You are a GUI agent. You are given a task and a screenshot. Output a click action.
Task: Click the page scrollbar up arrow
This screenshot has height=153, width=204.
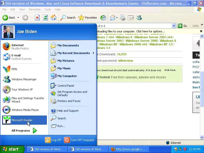click(202, 36)
